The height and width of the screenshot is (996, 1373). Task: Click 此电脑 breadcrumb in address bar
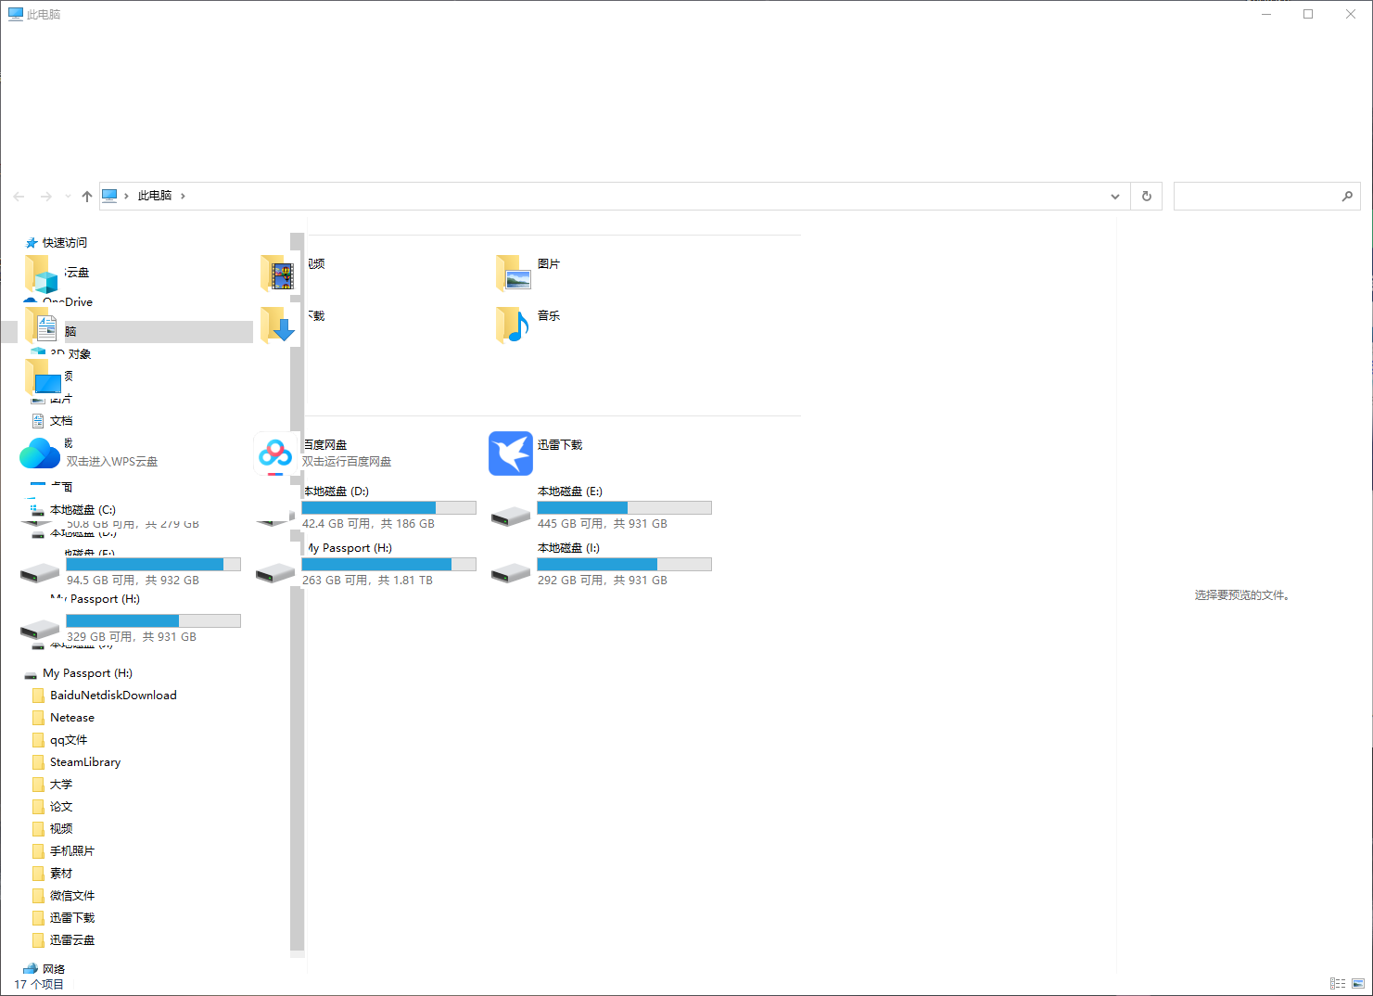155,196
